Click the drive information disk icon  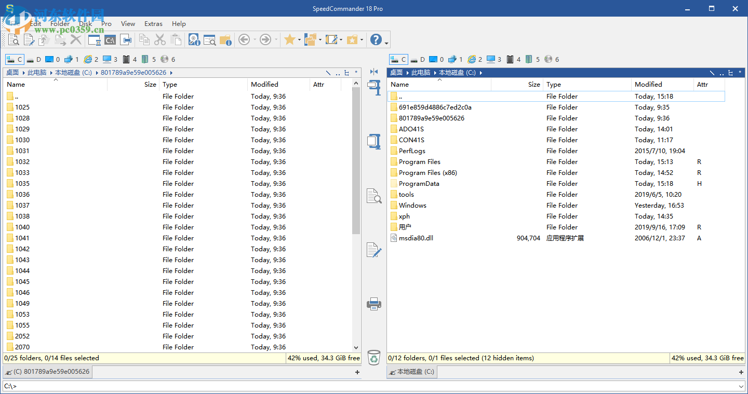194,39
